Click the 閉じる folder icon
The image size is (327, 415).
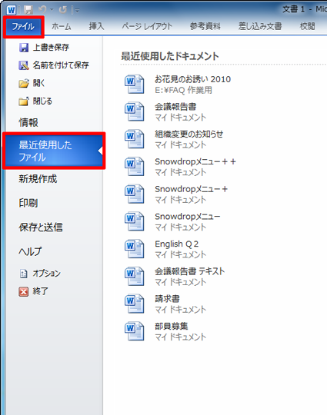(24, 101)
